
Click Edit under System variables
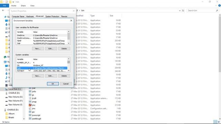51,76
